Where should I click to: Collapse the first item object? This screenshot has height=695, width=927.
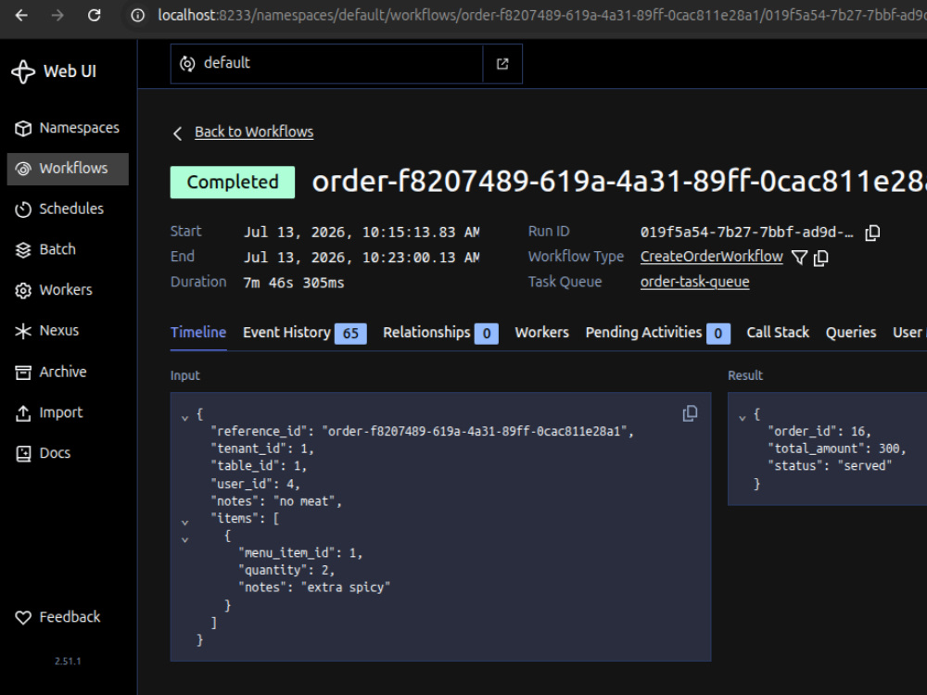pos(185,539)
